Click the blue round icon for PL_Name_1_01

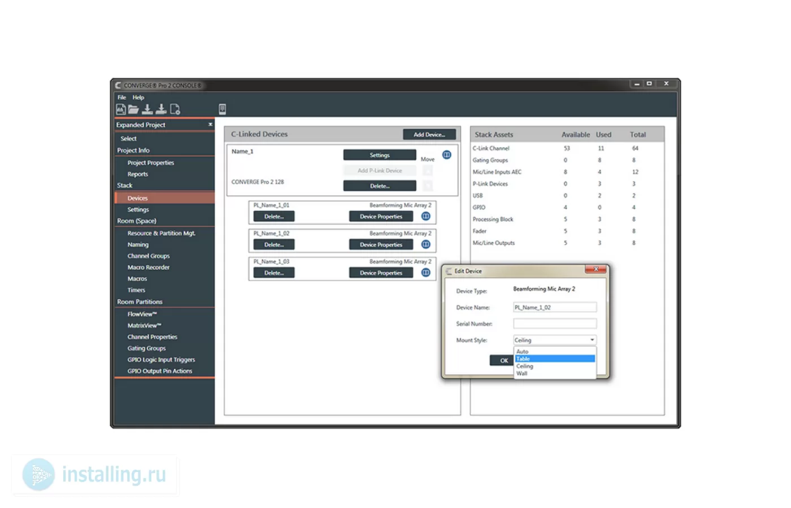click(426, 216)
